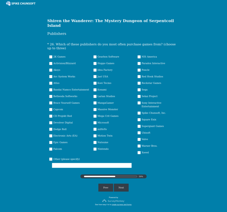Check Sekai Project checkbox
The width and height of the screenshot is (227, 212).
[139, 96]
